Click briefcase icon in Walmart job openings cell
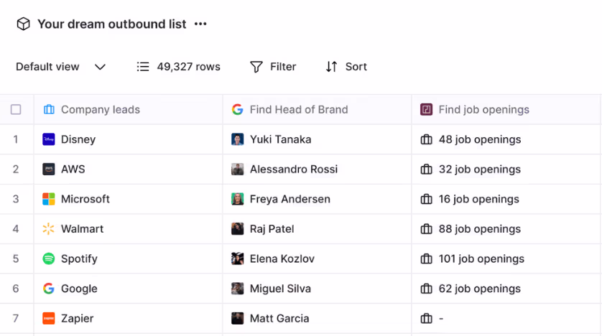The width and height of the screenshot is (602, 336). tap(426, 229)
